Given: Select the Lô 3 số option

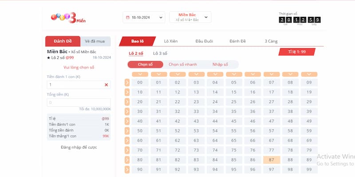Looking at the screenshot, I should [x=160, y=53].
